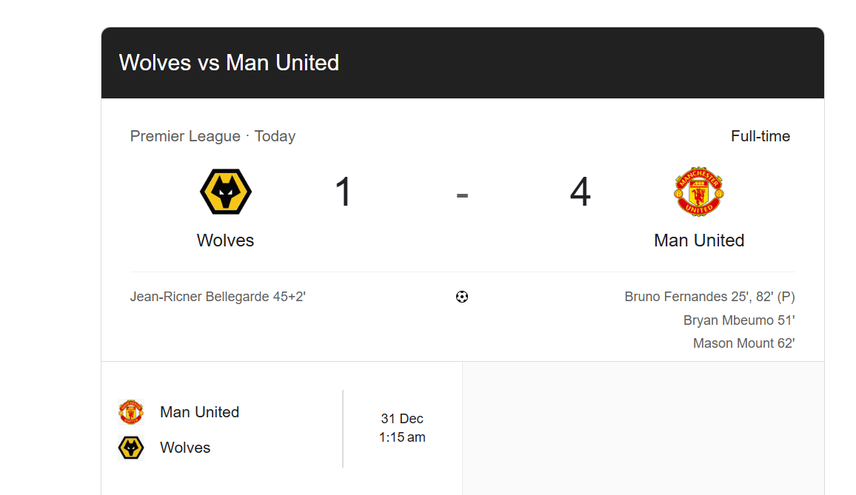Open the Man United fixture row entry
856x495 pixels.
pos(199,412)
